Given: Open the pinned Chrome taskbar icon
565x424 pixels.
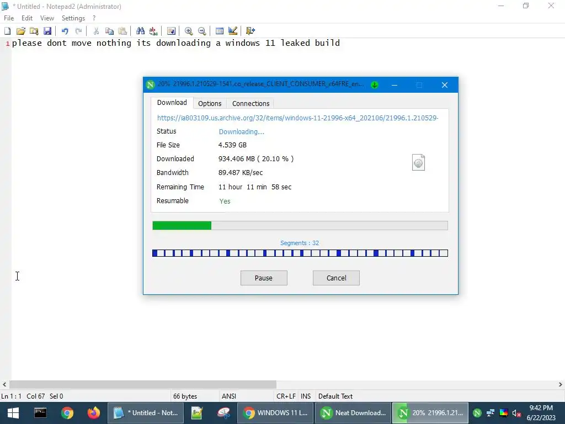Looking at the screenshot, I should tap(67, 413).
